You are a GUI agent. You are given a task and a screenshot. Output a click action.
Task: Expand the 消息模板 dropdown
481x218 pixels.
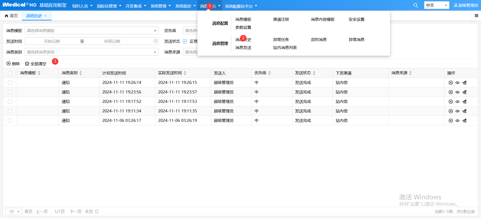(x=155, y=31)
